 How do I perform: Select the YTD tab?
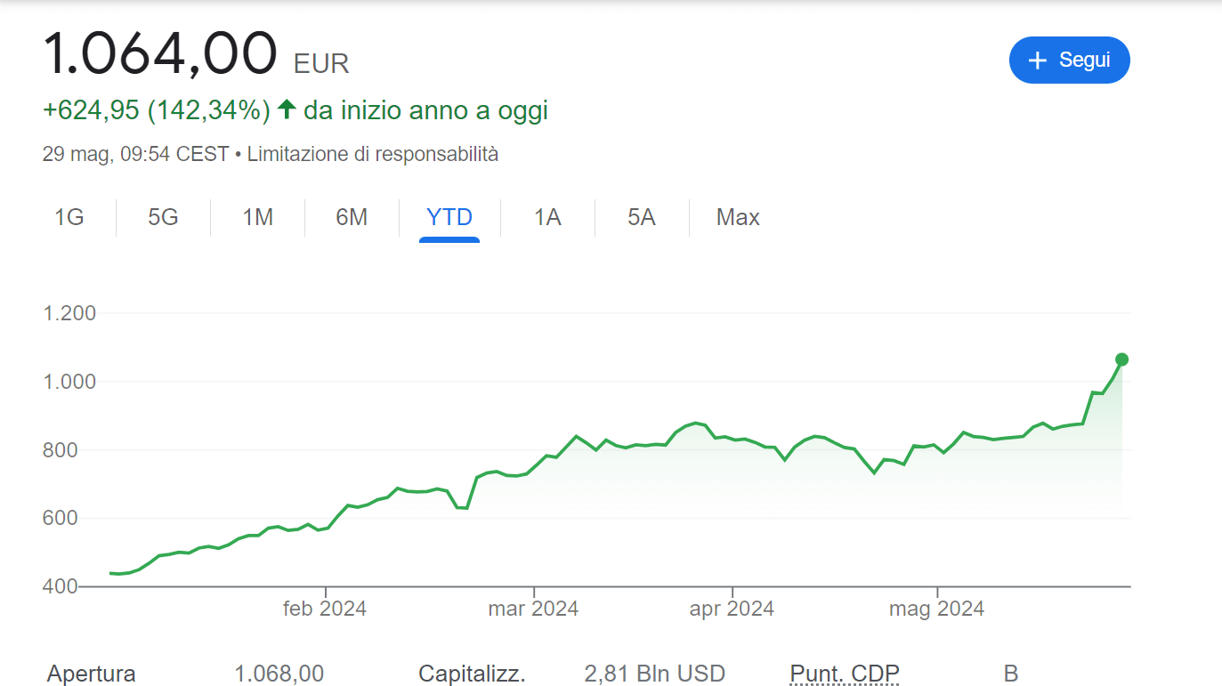coord(449,218)
